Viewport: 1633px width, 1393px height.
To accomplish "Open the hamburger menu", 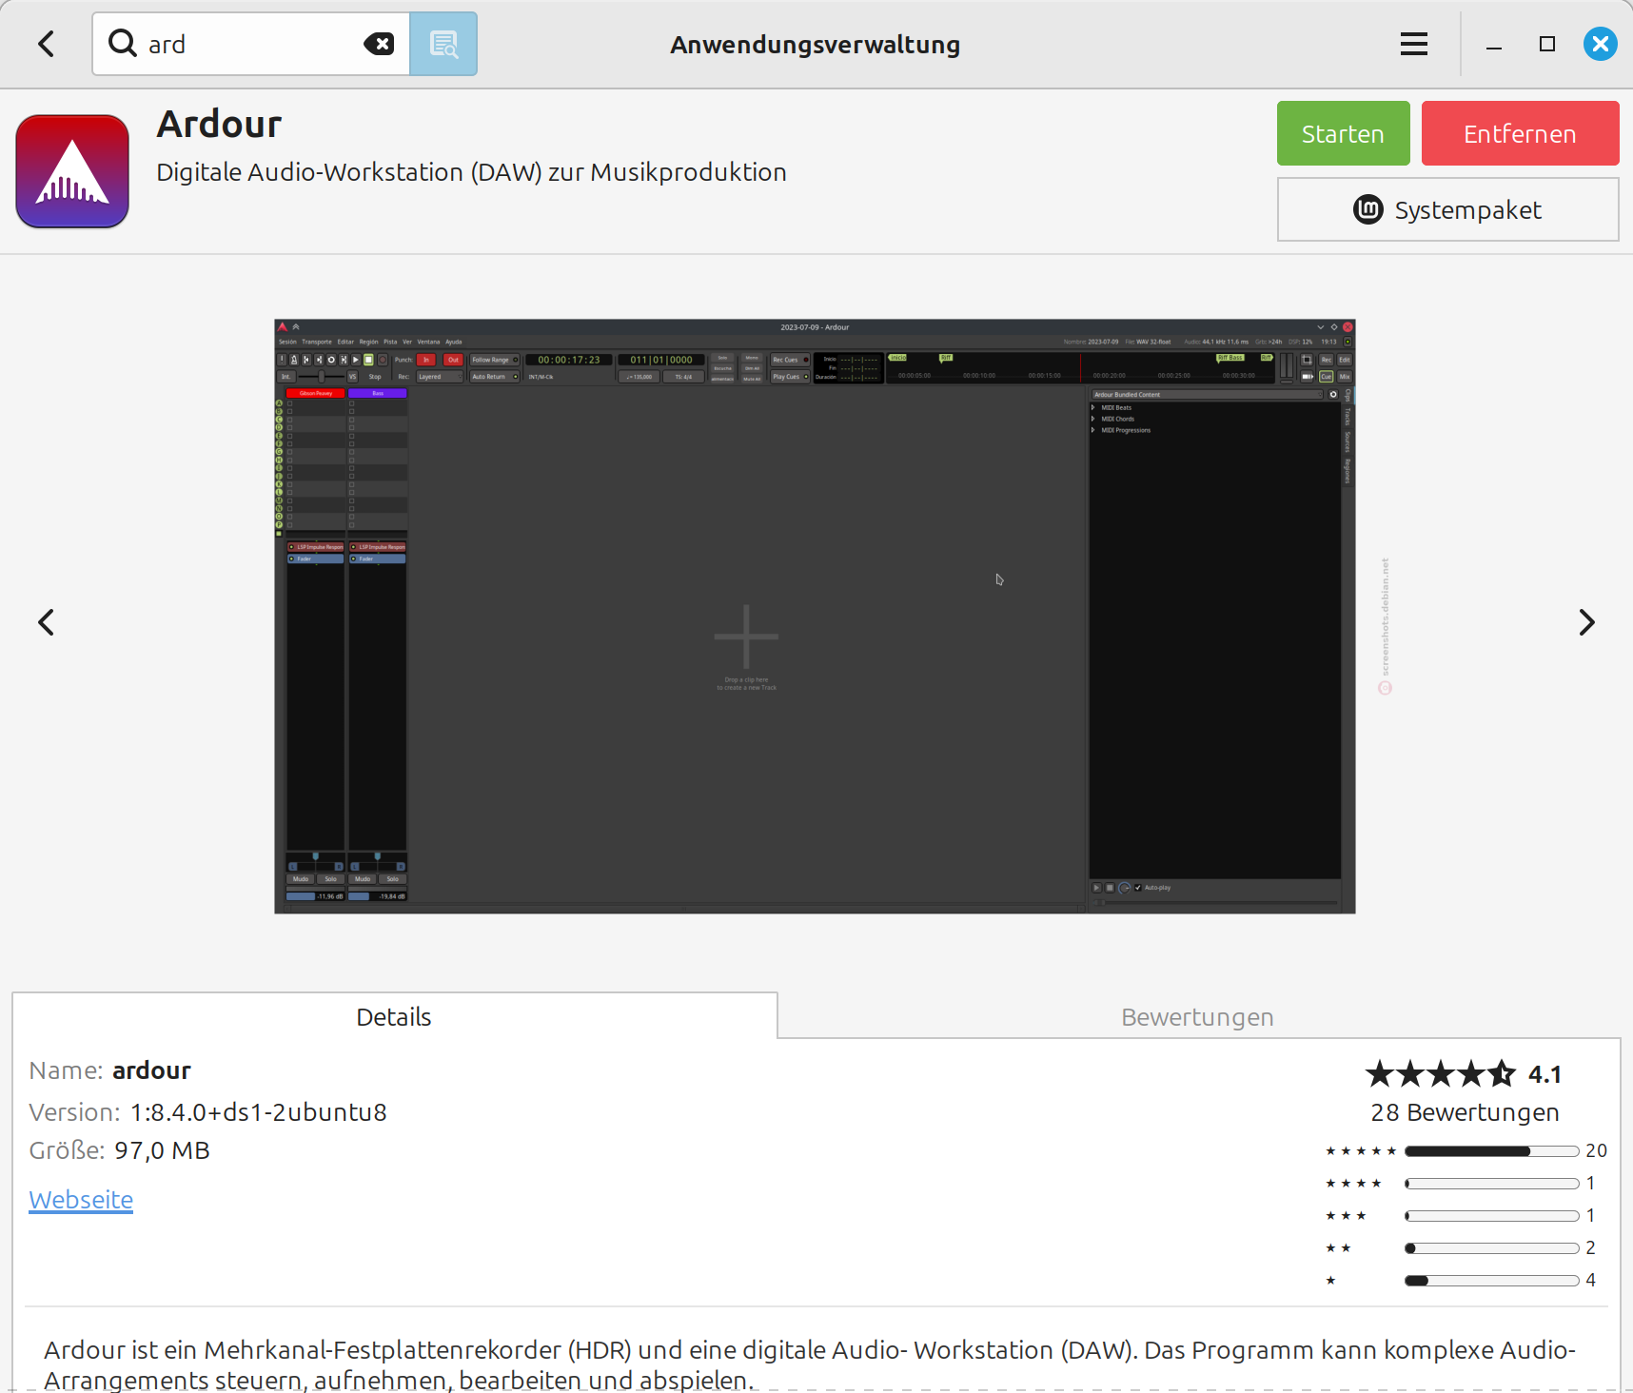I will pyautogui.click(x=1414, y=44).
